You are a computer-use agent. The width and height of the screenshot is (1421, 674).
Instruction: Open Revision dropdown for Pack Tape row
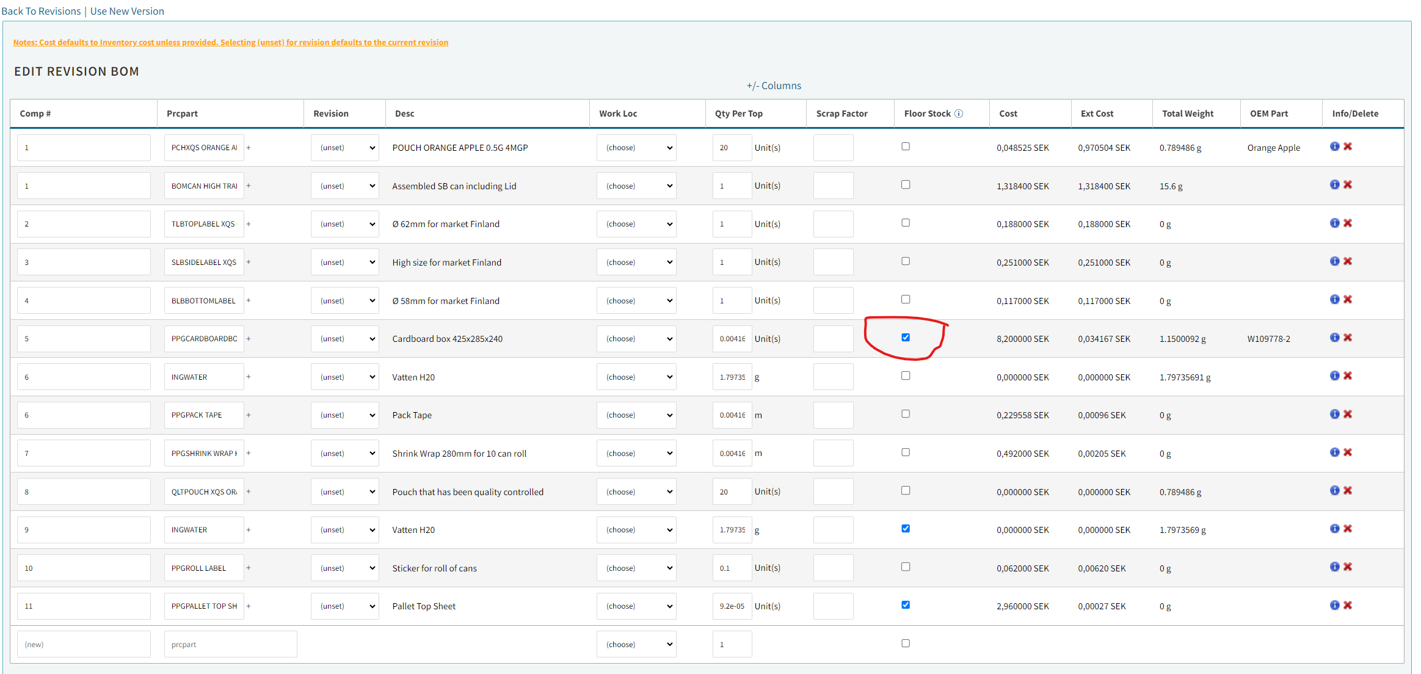tap(345, 415)
